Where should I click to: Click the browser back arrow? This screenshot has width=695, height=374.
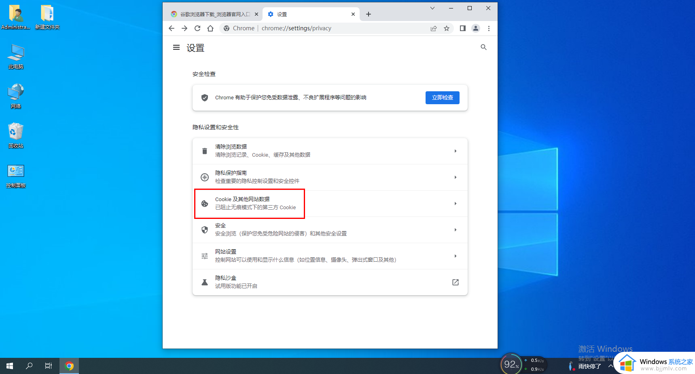(172, 28)
